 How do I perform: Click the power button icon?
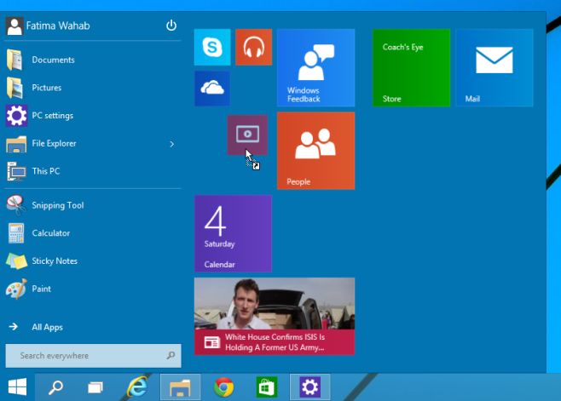click(171, 26)
